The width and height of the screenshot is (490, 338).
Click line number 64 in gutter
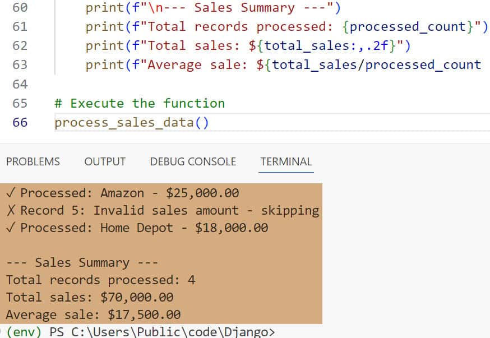tap(20, 84)
